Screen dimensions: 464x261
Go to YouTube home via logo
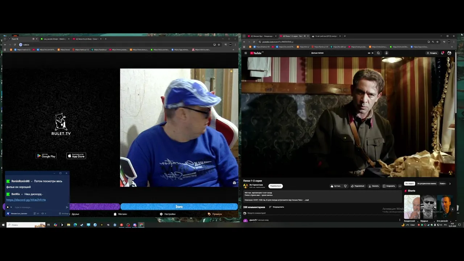tap(257, 53)
